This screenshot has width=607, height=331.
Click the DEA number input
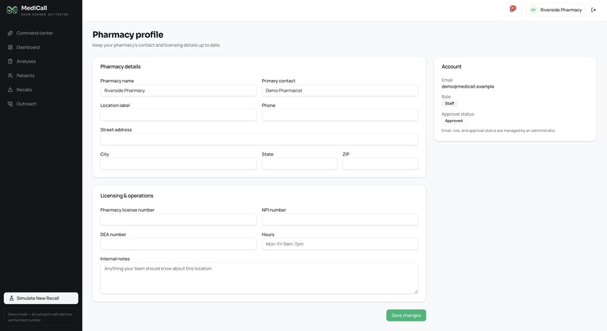pyautogui.click(x=178, y=244)
